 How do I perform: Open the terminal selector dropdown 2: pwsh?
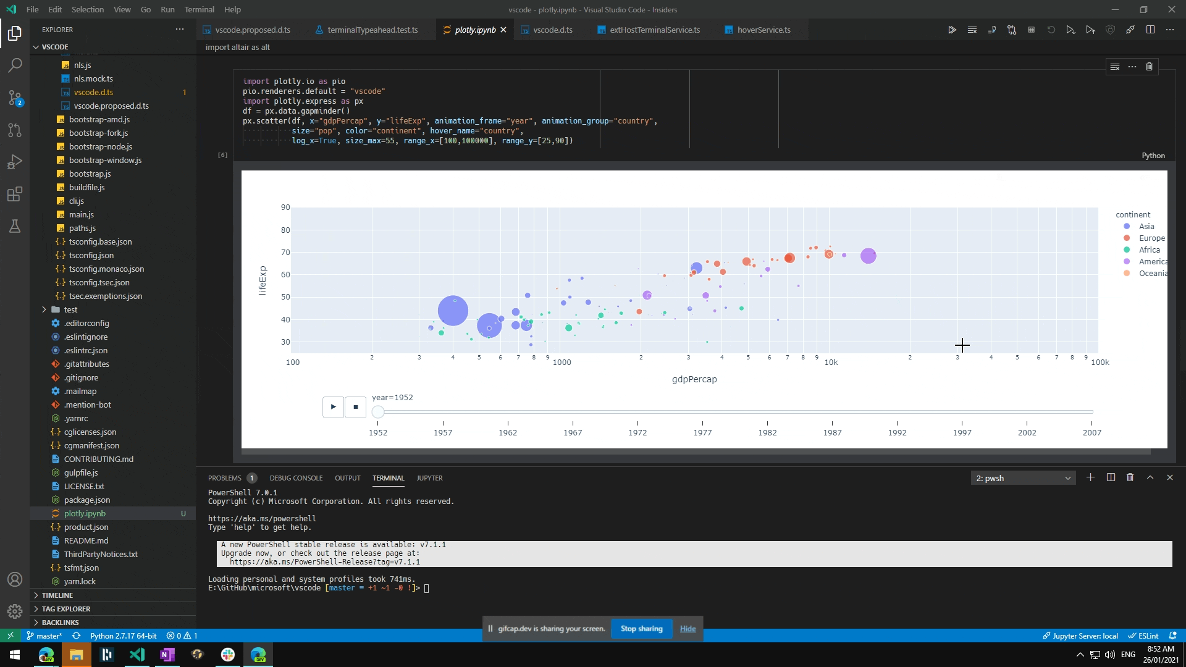point(1023,478)
